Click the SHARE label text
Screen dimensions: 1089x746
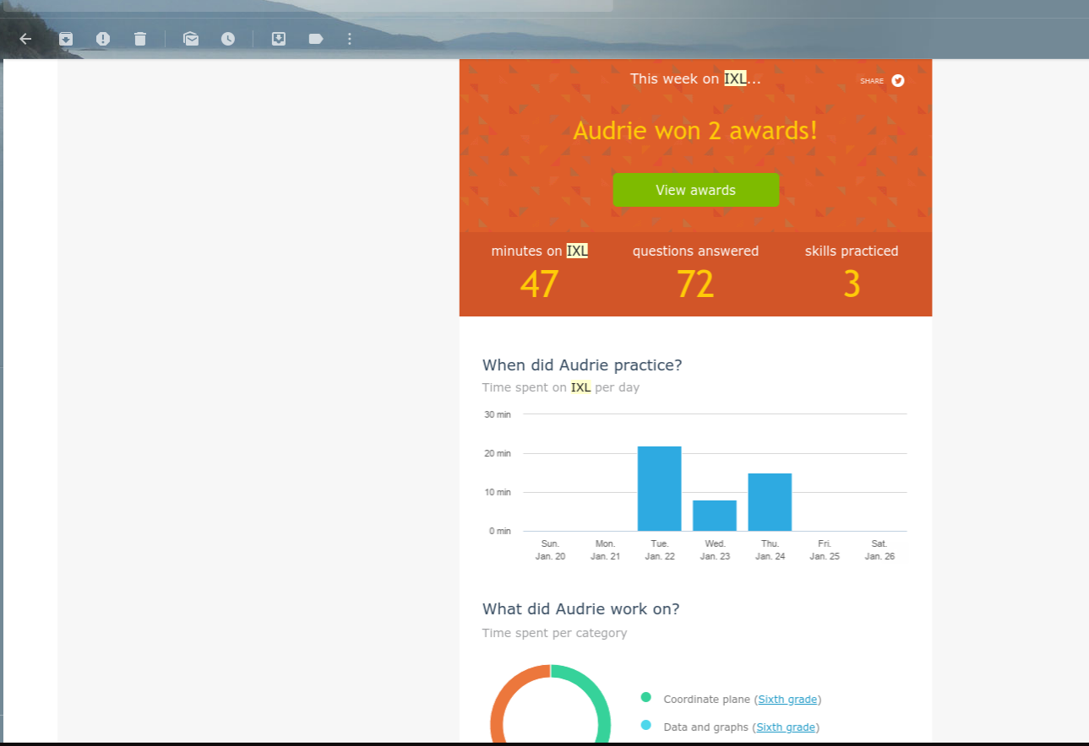point(872,81)
